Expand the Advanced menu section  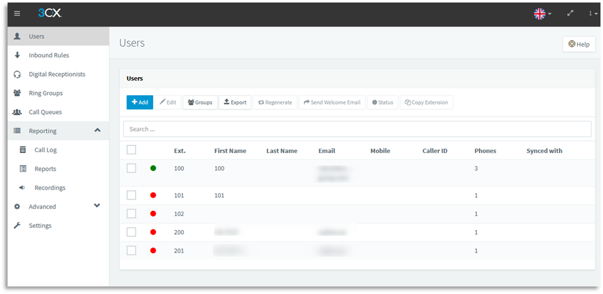point(97,206)
